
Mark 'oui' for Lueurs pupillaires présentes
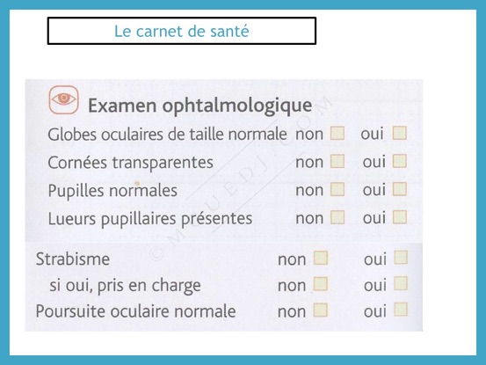coord(400,216)
